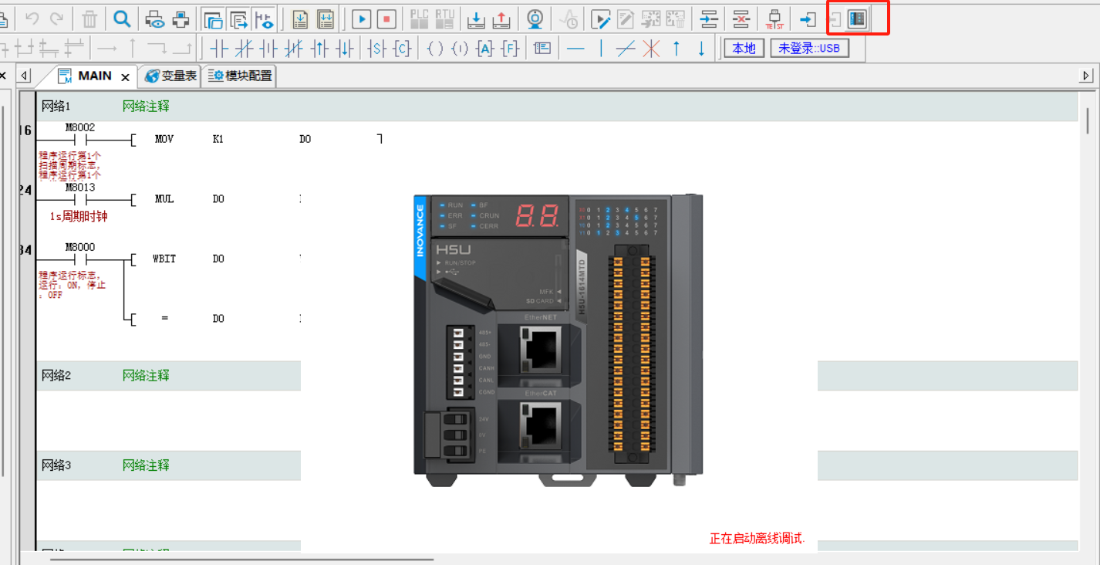Switch to the 变量表 tab
Image resolution: width=1100 pixels, height=565 pixels.
coord(170,76)
